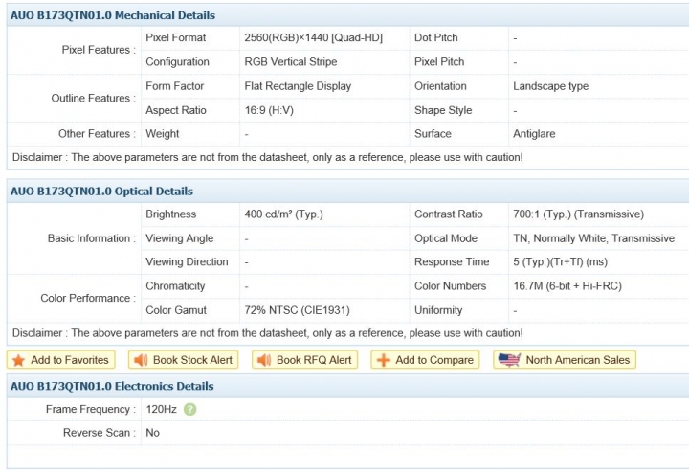Click the Pixel Format label
The image size is (689, 474).
175,37
